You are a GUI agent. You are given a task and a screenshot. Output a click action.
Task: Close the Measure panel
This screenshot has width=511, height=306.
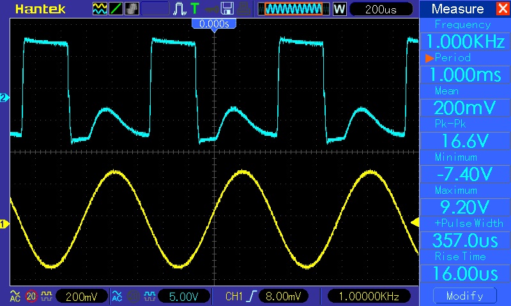point(501,9)
